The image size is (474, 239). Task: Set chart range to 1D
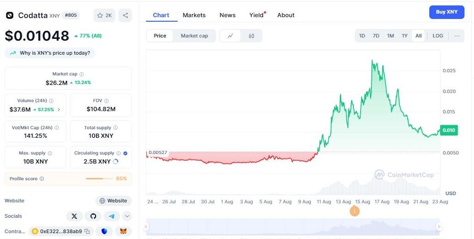pos(362,36)
